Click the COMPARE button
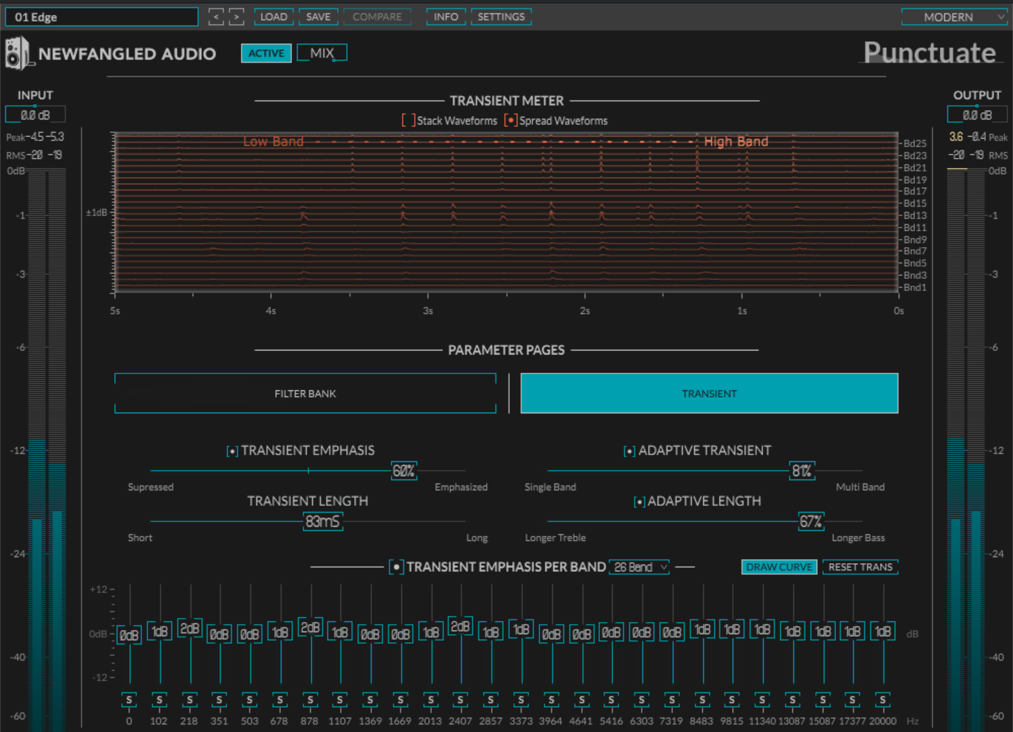This screenshot has height=732, width=1013. pos(377,17)
